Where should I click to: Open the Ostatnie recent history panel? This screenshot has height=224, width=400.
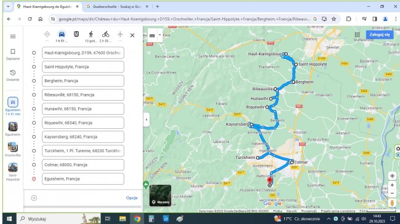[x=13, y=75]
